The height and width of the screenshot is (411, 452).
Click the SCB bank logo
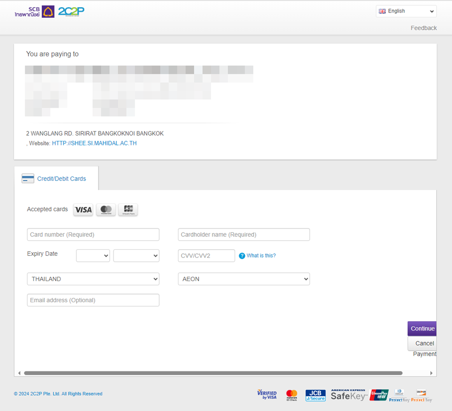[34, 12]
